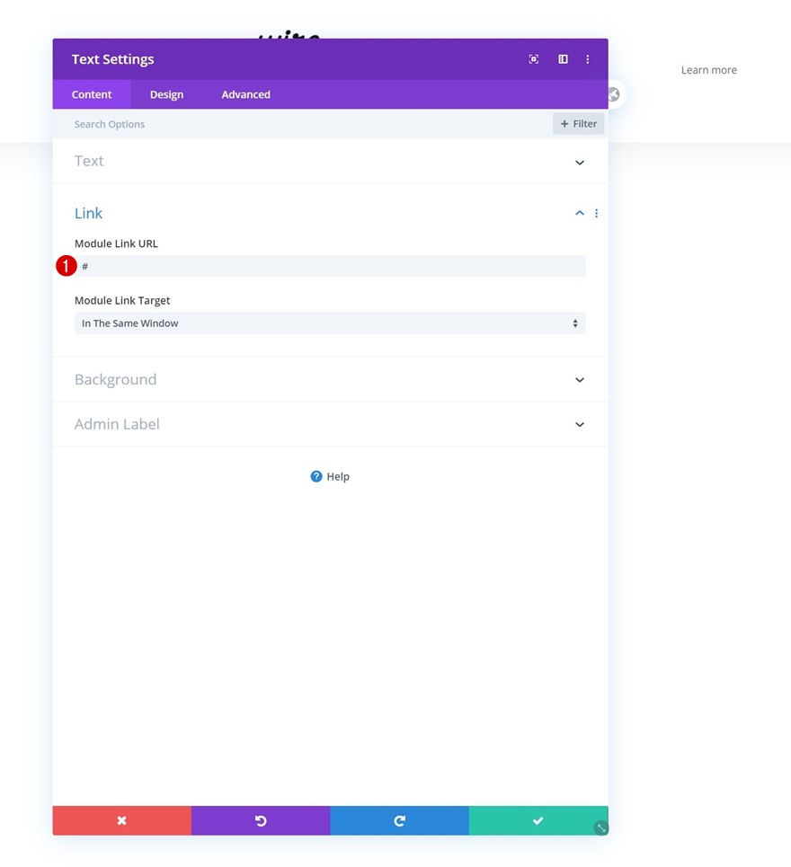Undo last change with purple button
This screenshot has width=791, height=867.
pyautogui.click(x=261, y=820)
